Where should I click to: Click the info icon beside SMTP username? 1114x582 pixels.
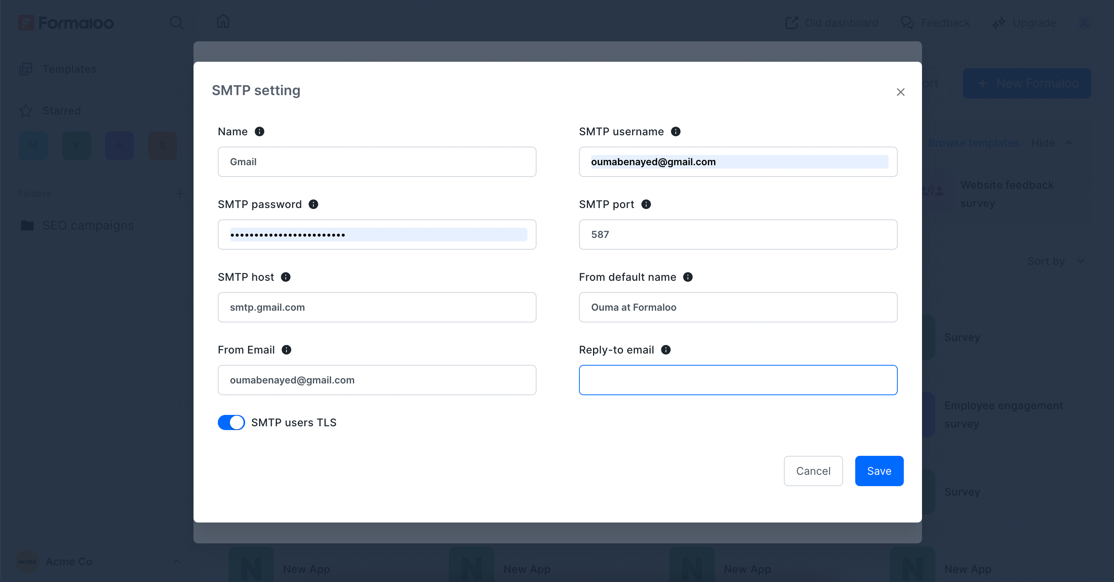pos(675,132)
